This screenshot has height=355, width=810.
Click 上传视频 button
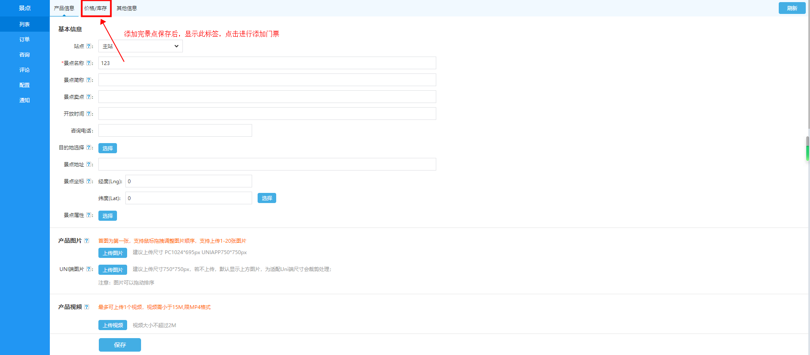[113, 325]
